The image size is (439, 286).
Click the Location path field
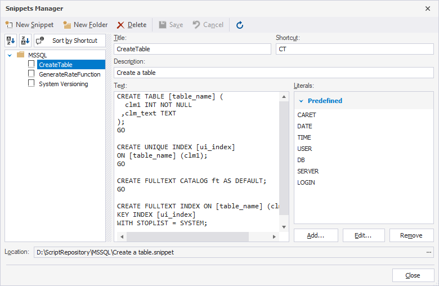tap(229, 252)
